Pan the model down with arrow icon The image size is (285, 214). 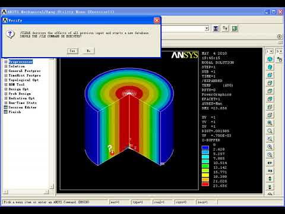coord(270,187)
